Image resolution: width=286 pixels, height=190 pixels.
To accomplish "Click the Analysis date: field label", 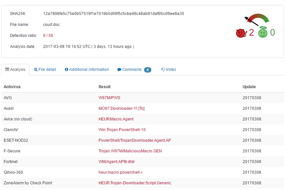I will (23, 47).
